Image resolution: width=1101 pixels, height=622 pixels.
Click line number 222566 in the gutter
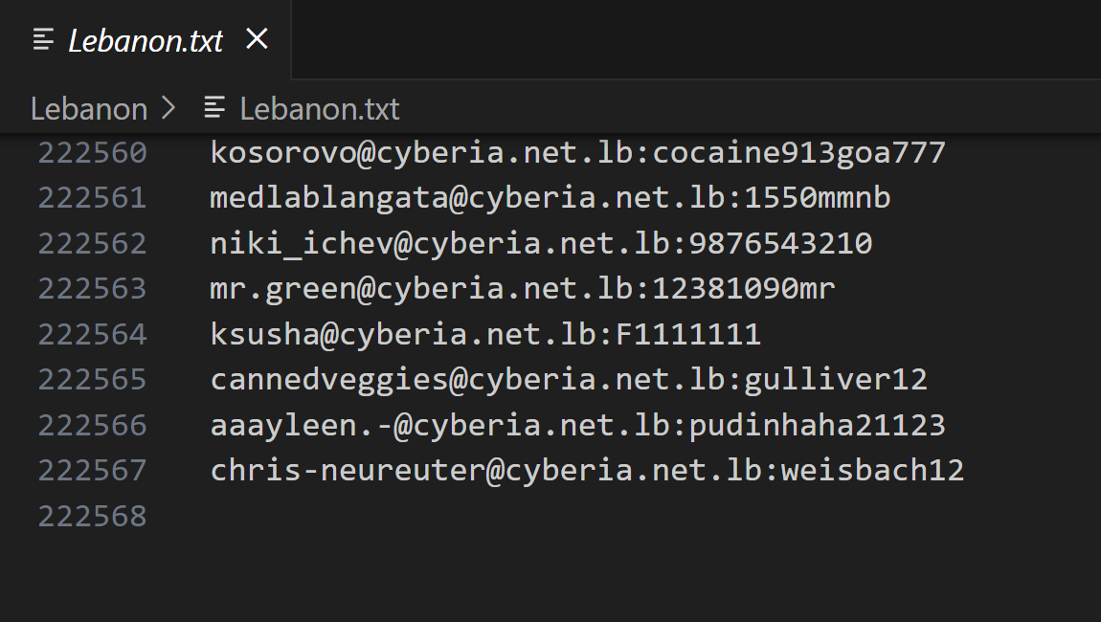(92, 426)
